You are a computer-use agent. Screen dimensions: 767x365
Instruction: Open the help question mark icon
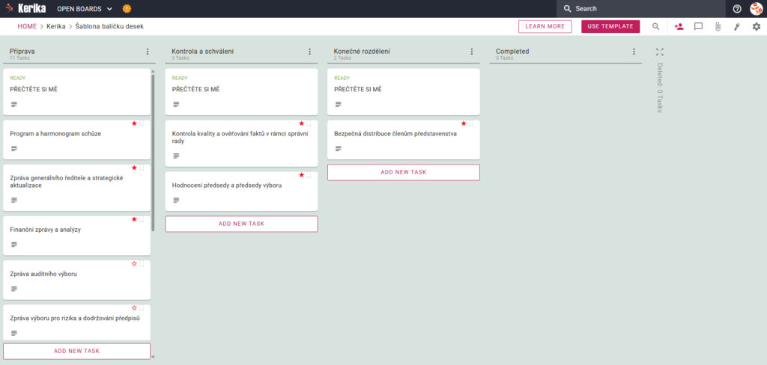pos(737,9)
